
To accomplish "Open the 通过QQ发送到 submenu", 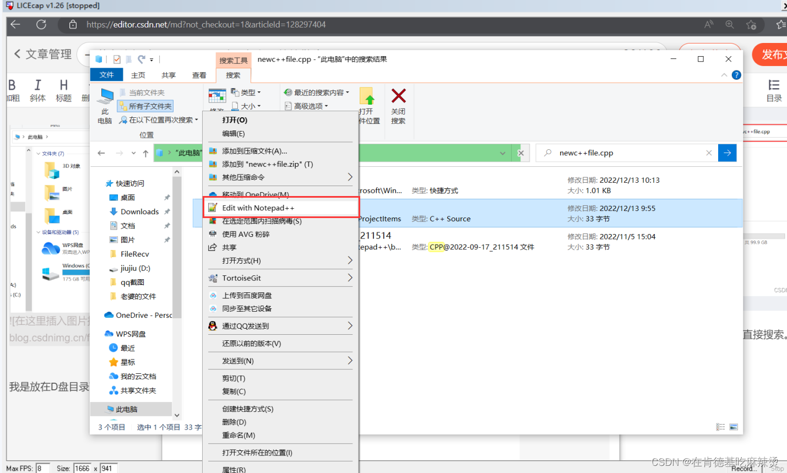I will coord(280,326).
